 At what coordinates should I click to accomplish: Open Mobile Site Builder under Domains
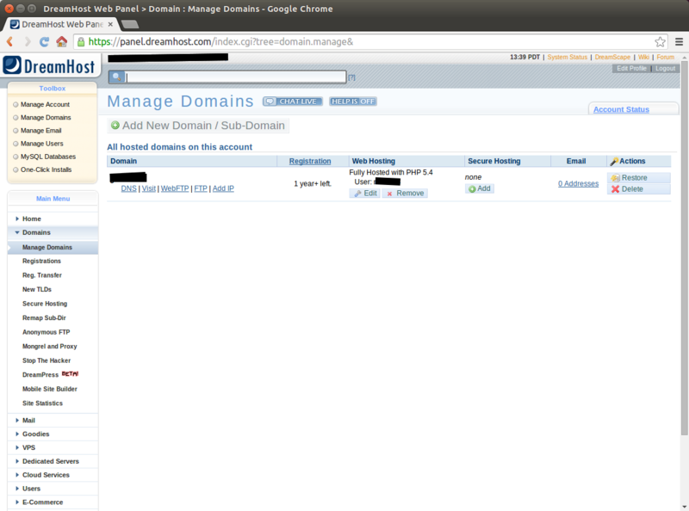tap(50, 389)
